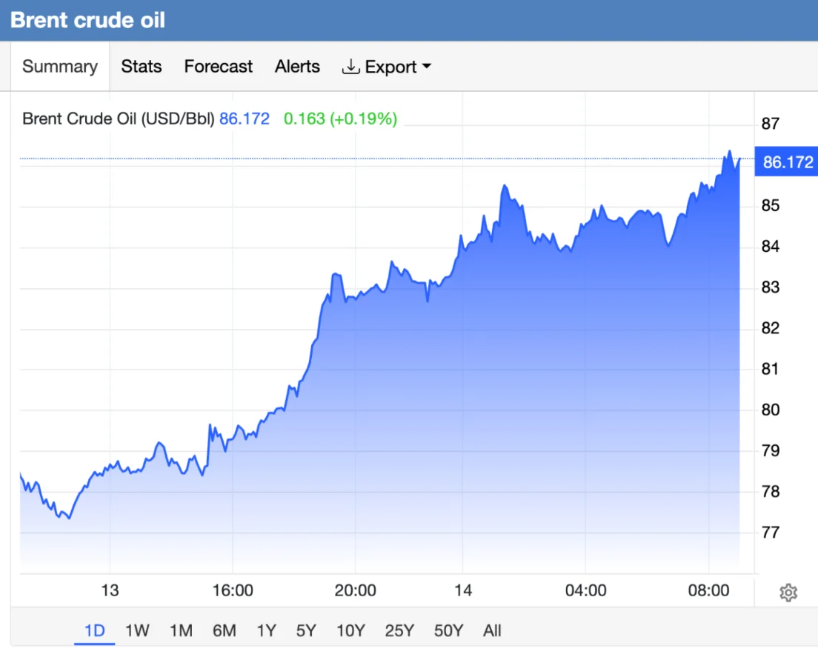Expand the Export dropdown arrow
Screen dimensions: 818x654
(x=427, y=66)
